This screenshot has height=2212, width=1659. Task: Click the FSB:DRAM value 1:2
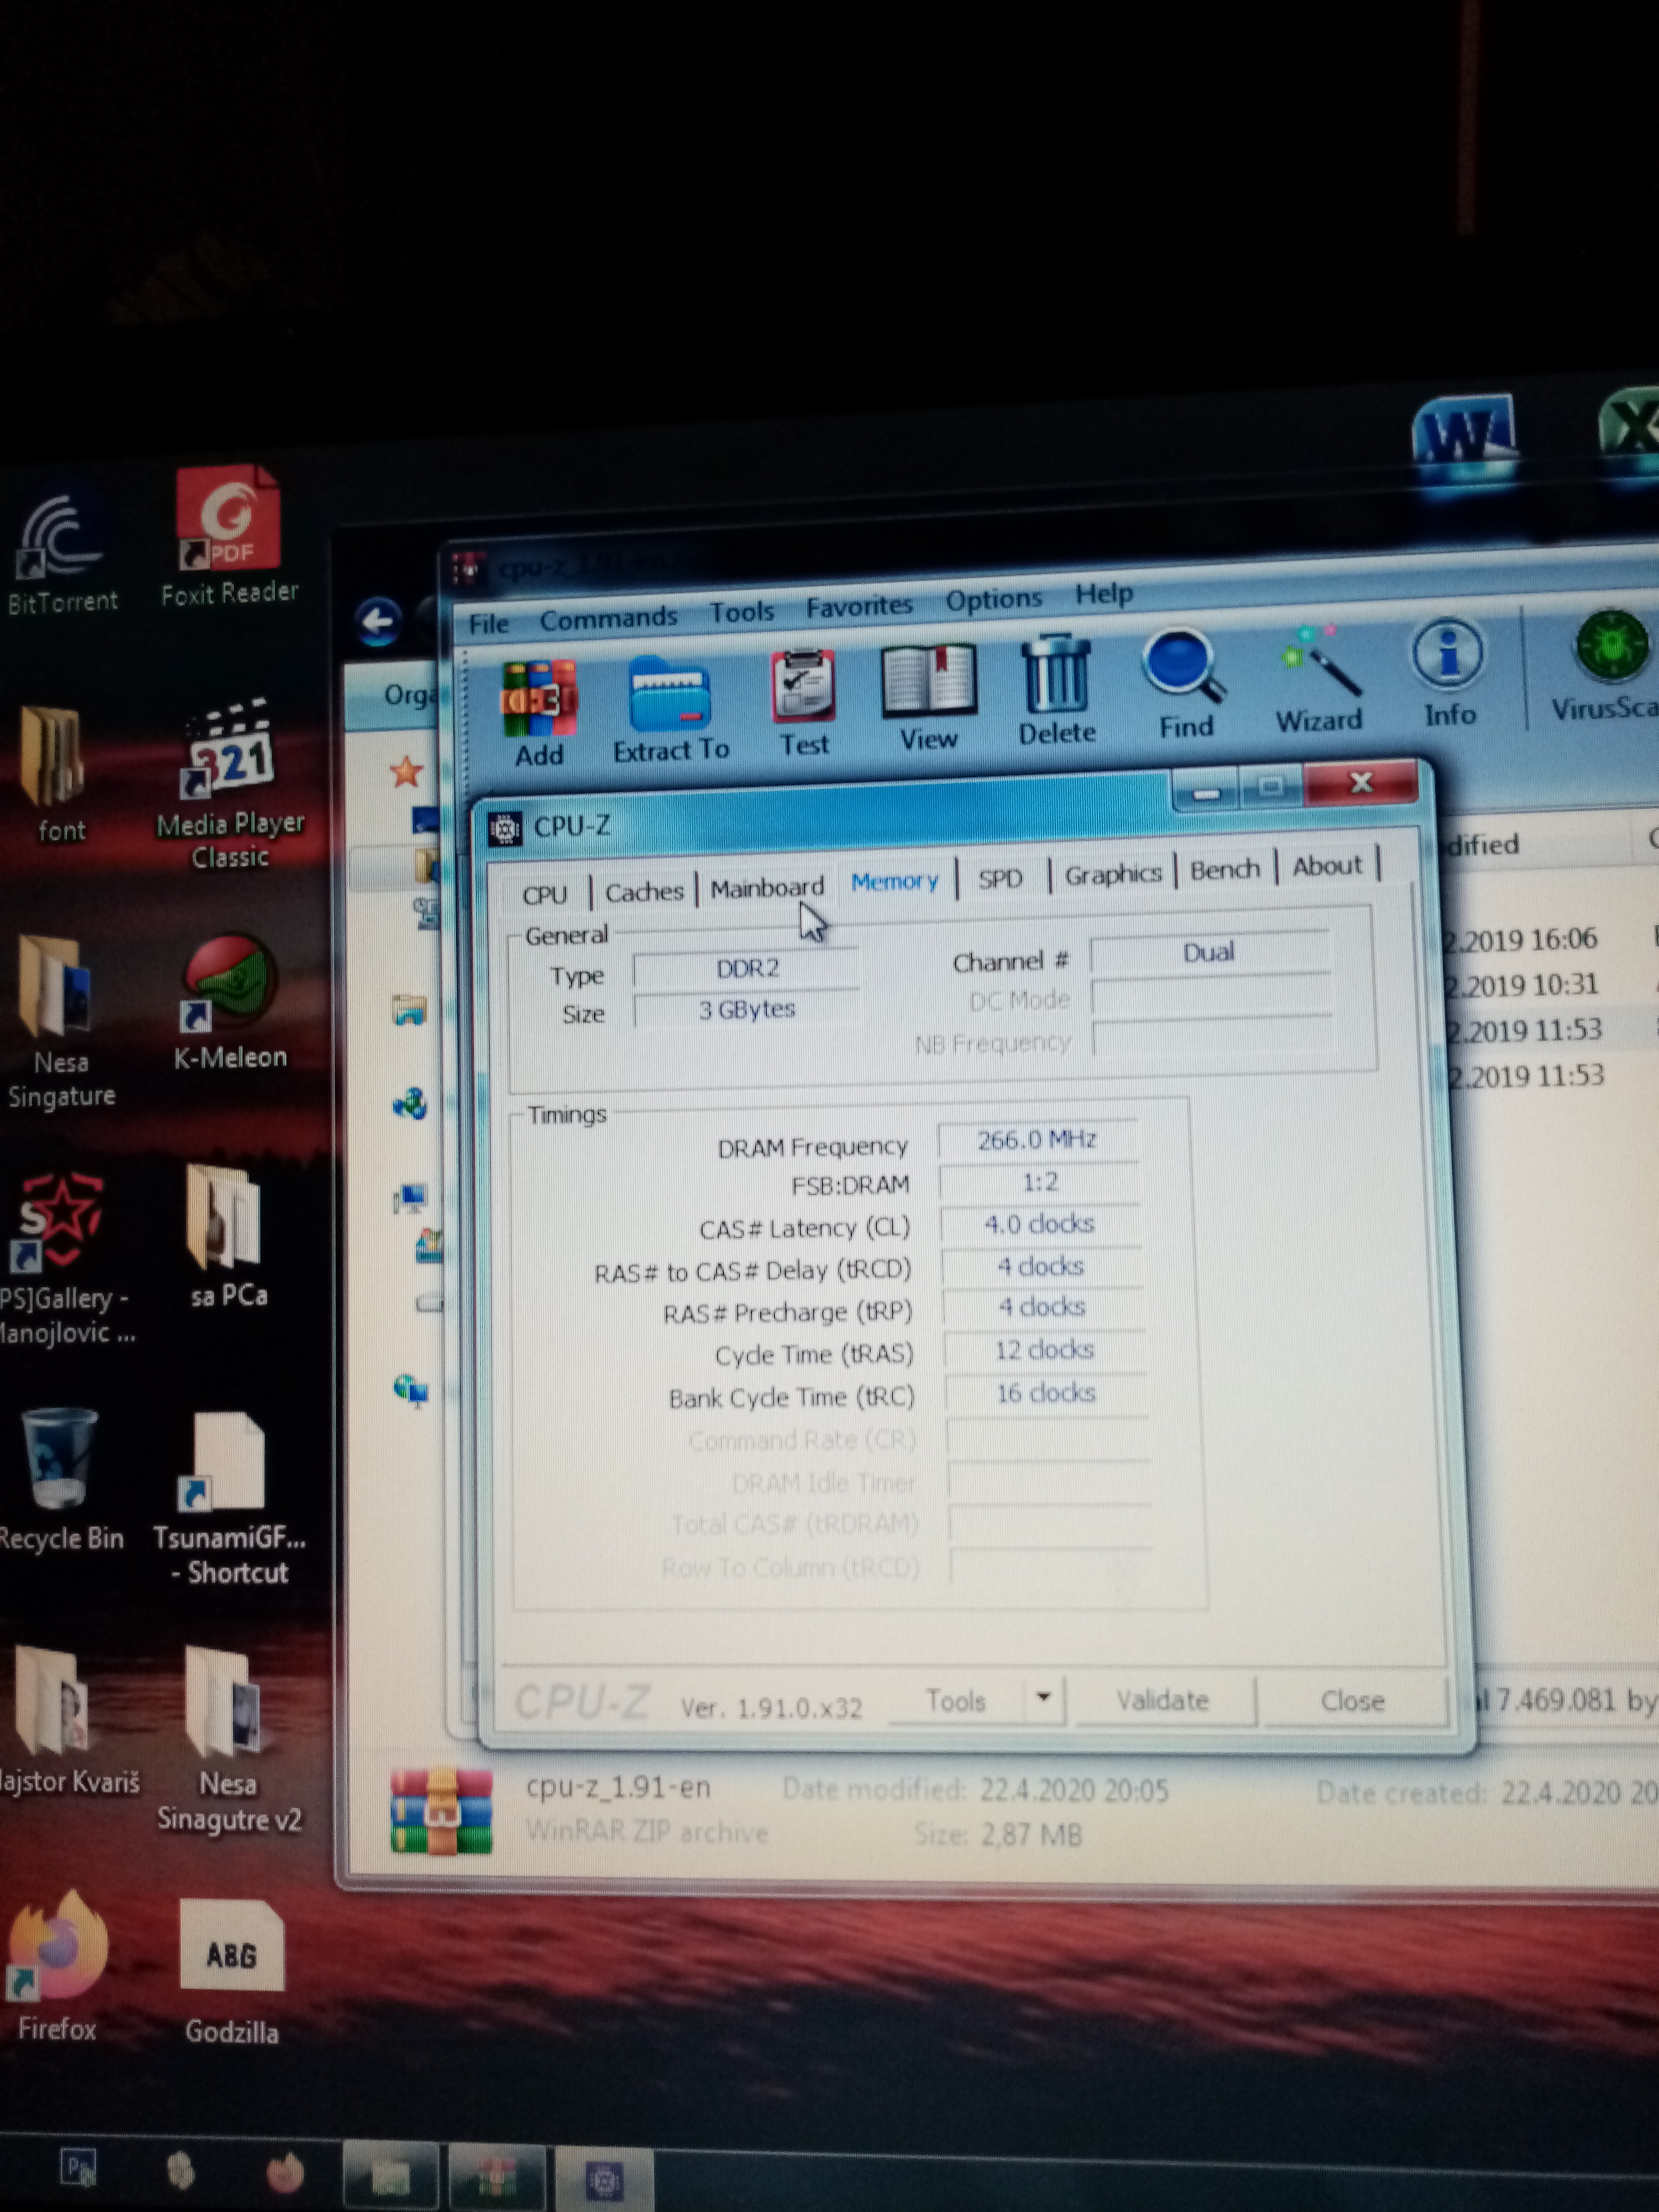click(x=1040, y=1182)
